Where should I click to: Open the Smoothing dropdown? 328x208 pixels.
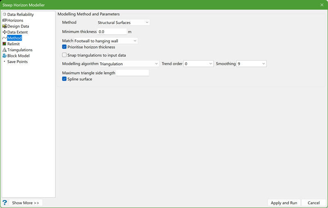[251, 64]
